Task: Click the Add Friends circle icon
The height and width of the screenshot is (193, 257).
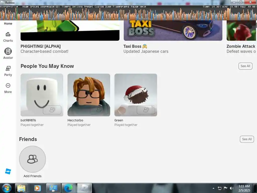Action: [32, 159]
